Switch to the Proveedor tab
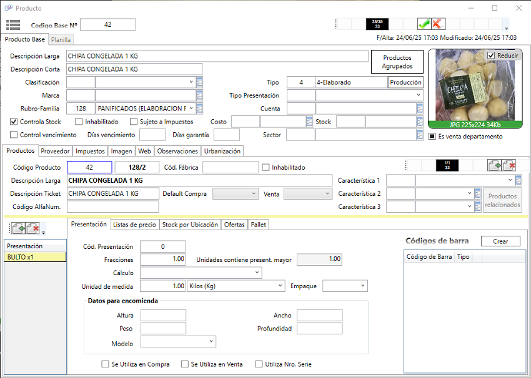Viewport: 531px width, 378px height. (55, 151)
